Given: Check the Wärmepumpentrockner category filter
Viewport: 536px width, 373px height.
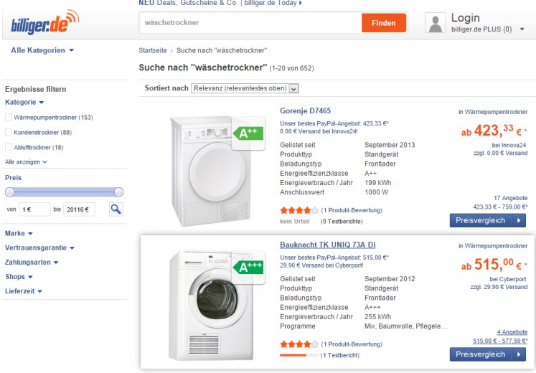Looking at the screenshot, I should coord(9,117).
